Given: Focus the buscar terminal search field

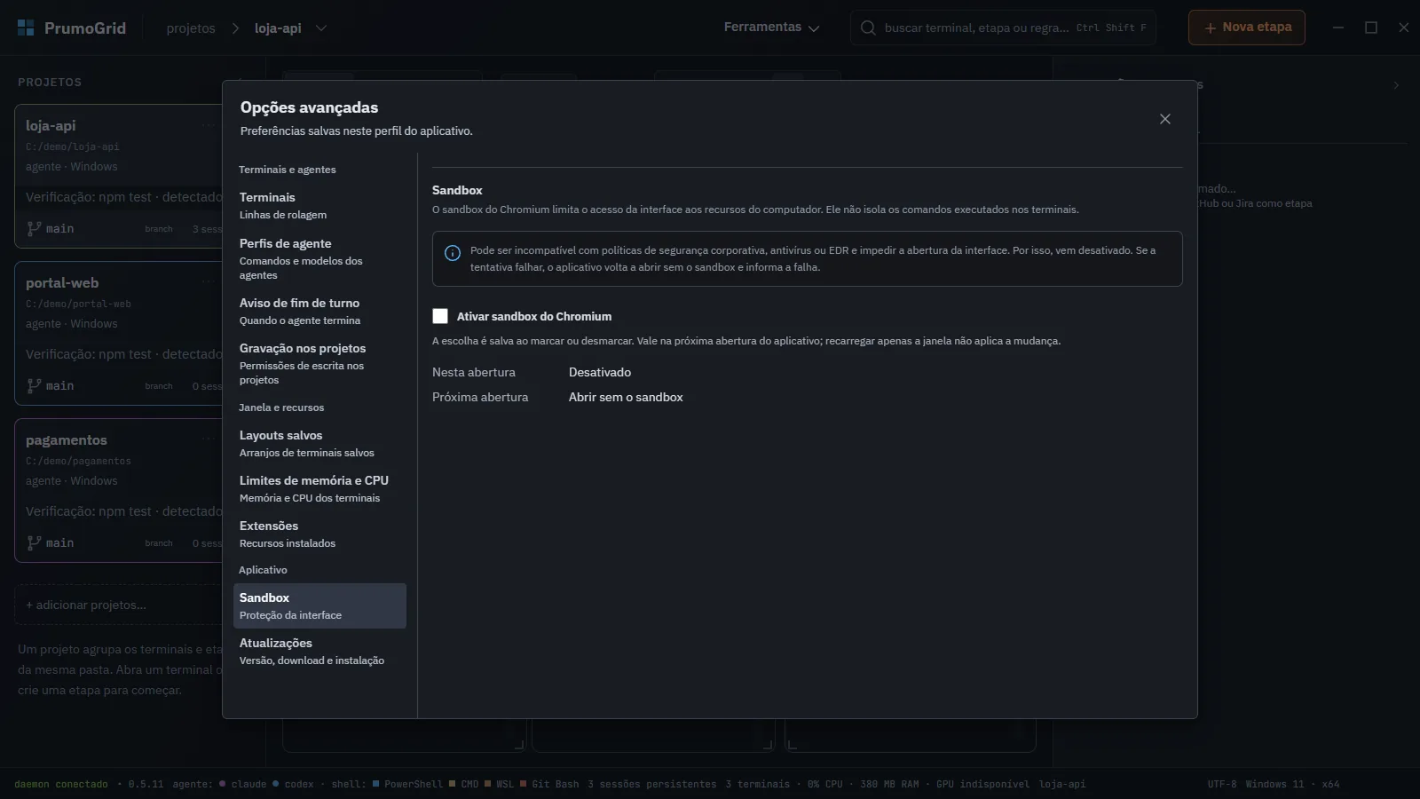Looking at the screenshot, I should 1005,28.
